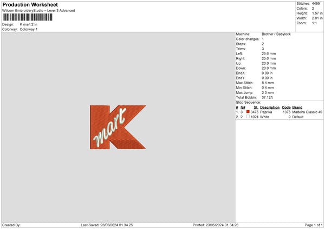
Task: Click the Production Worksheet title
Action: point(30,5)
